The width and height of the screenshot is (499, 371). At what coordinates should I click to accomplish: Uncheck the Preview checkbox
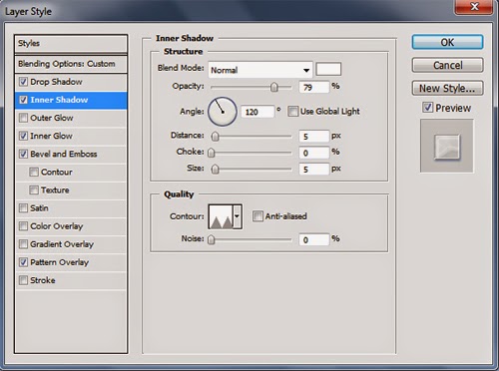click(x=427, y=108)
